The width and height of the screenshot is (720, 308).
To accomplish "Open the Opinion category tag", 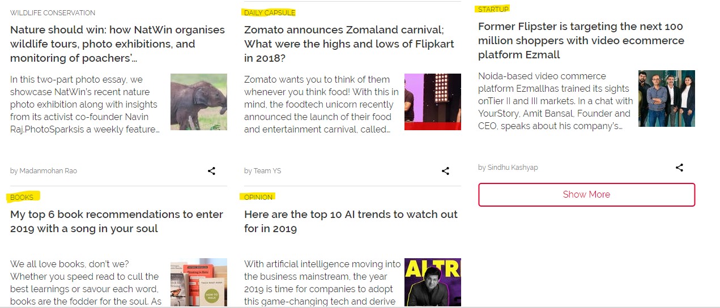I will click(x=258, y=198).
